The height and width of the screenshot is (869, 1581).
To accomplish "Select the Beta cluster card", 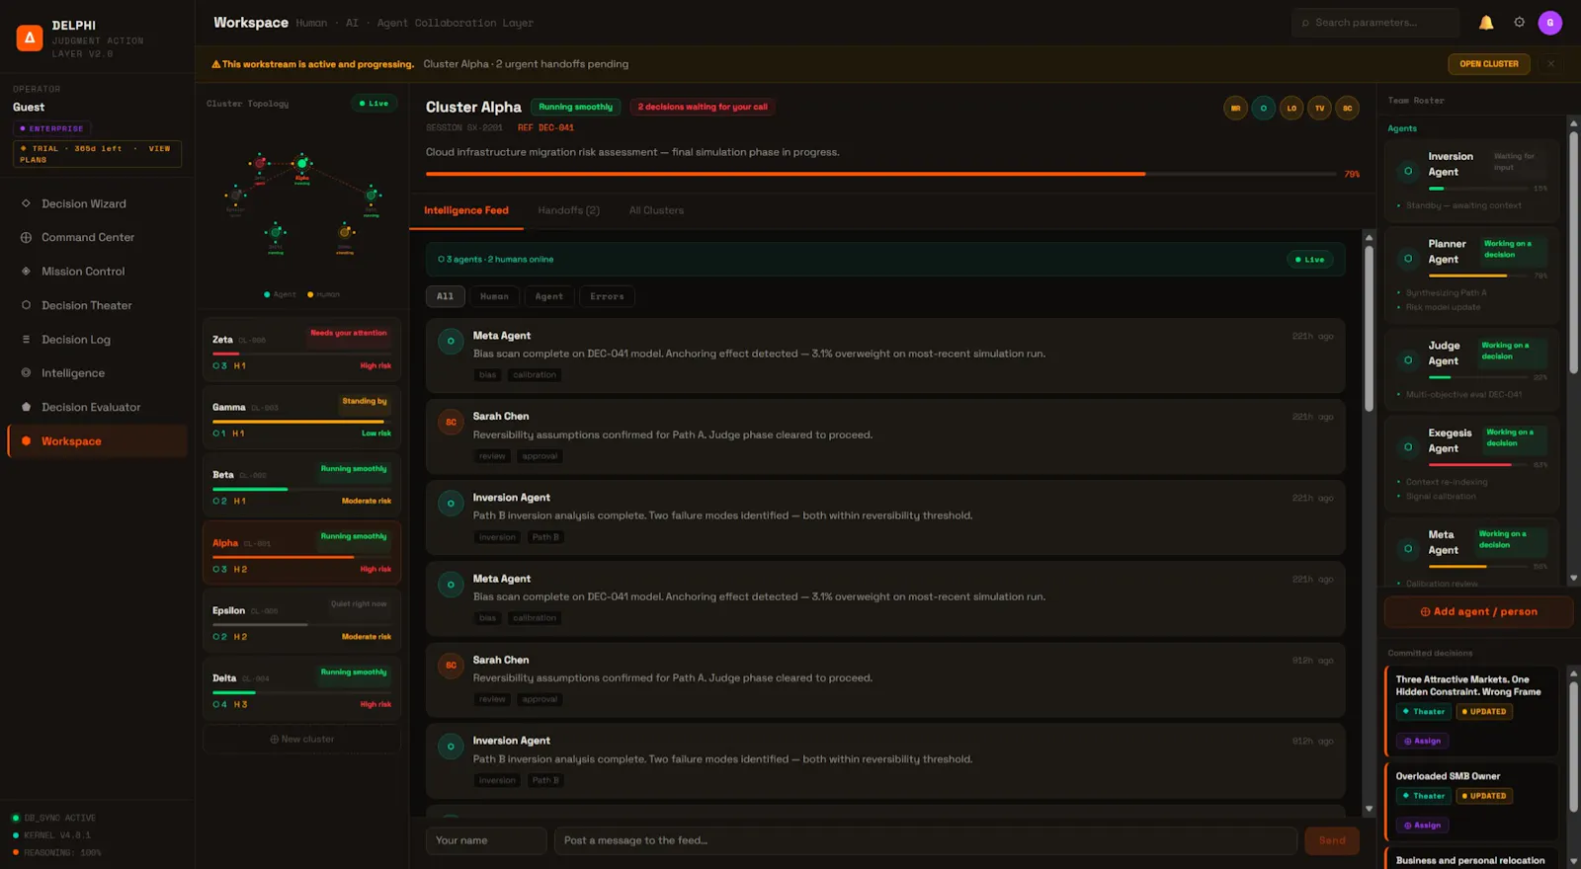I will pos(301,484).
